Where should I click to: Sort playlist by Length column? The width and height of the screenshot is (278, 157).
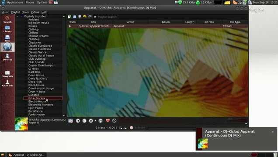[190, 22]
